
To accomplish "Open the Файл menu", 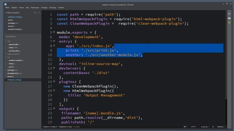I will pyautogui.click(x=7, y=7).
